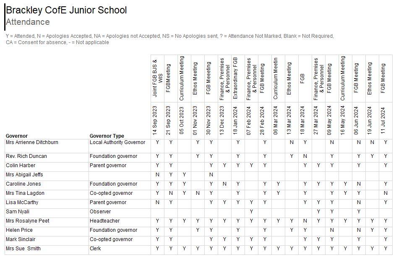Click on Mrs Abigail Jeffs
The width and height of the screenshot is (396, 257).
(24, 175)
